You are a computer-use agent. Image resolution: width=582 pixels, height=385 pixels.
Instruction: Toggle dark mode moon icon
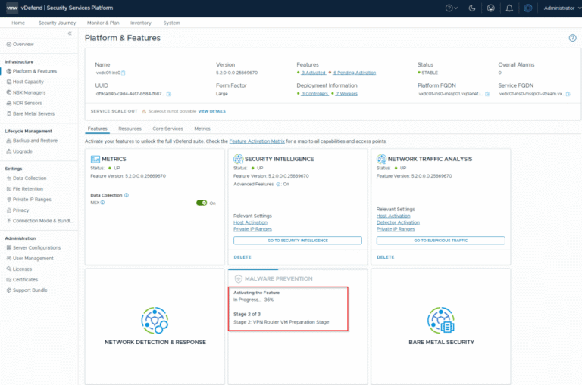pyautogui.click(x=472, y=8)
